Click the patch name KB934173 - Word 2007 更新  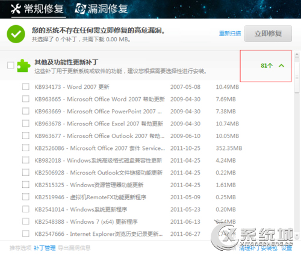coord(72,87)
